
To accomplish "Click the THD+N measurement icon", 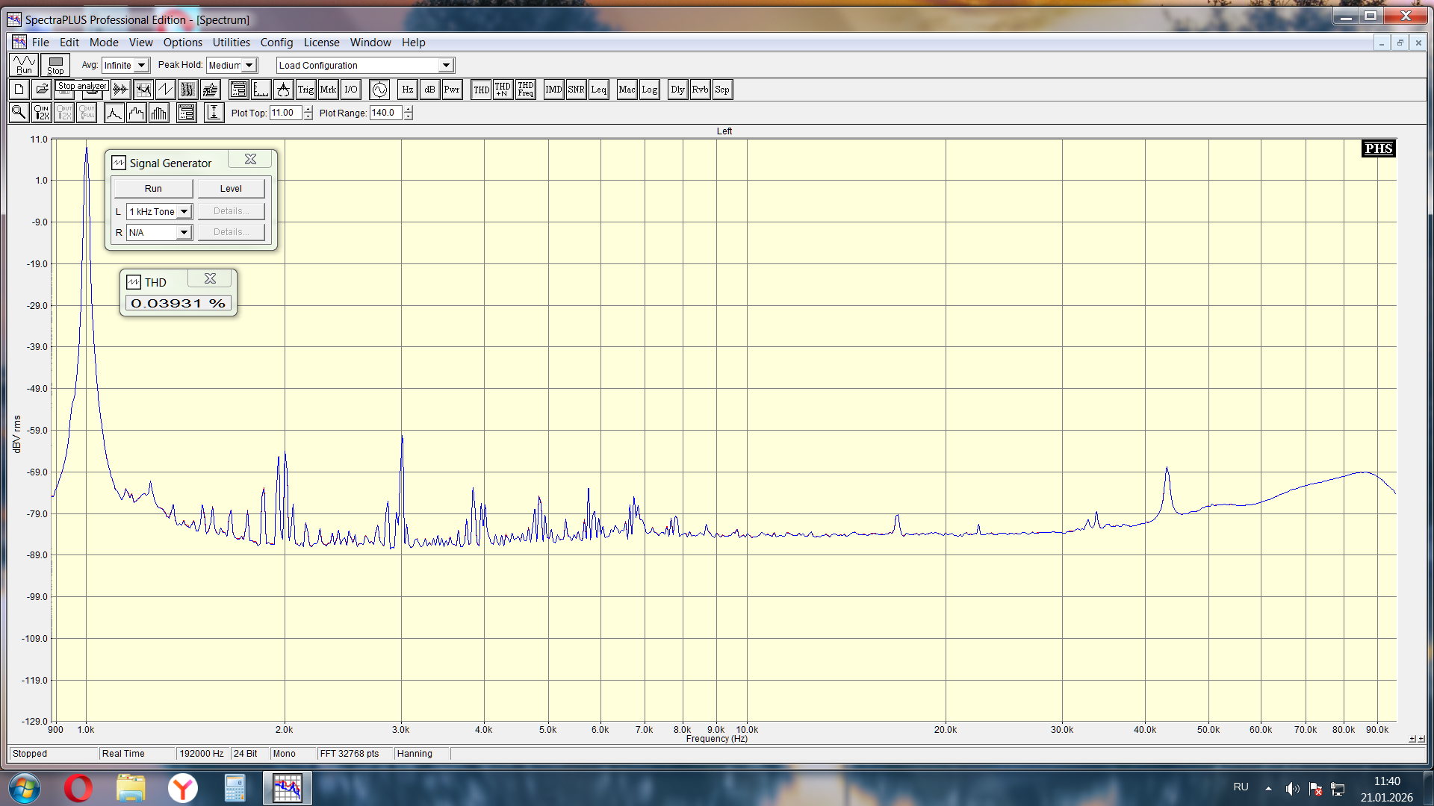I will [x=503, y=90].
